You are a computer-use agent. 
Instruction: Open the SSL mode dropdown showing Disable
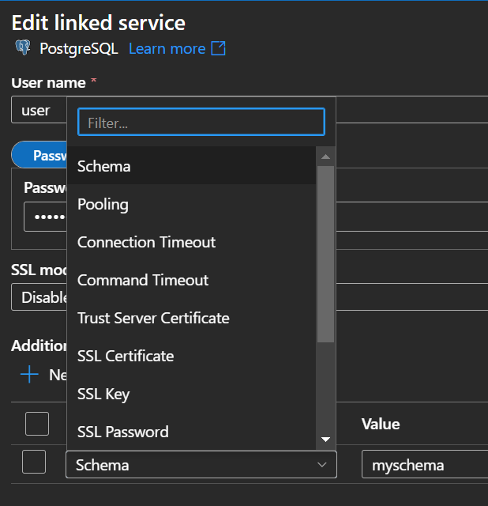[x=39, y=297]
